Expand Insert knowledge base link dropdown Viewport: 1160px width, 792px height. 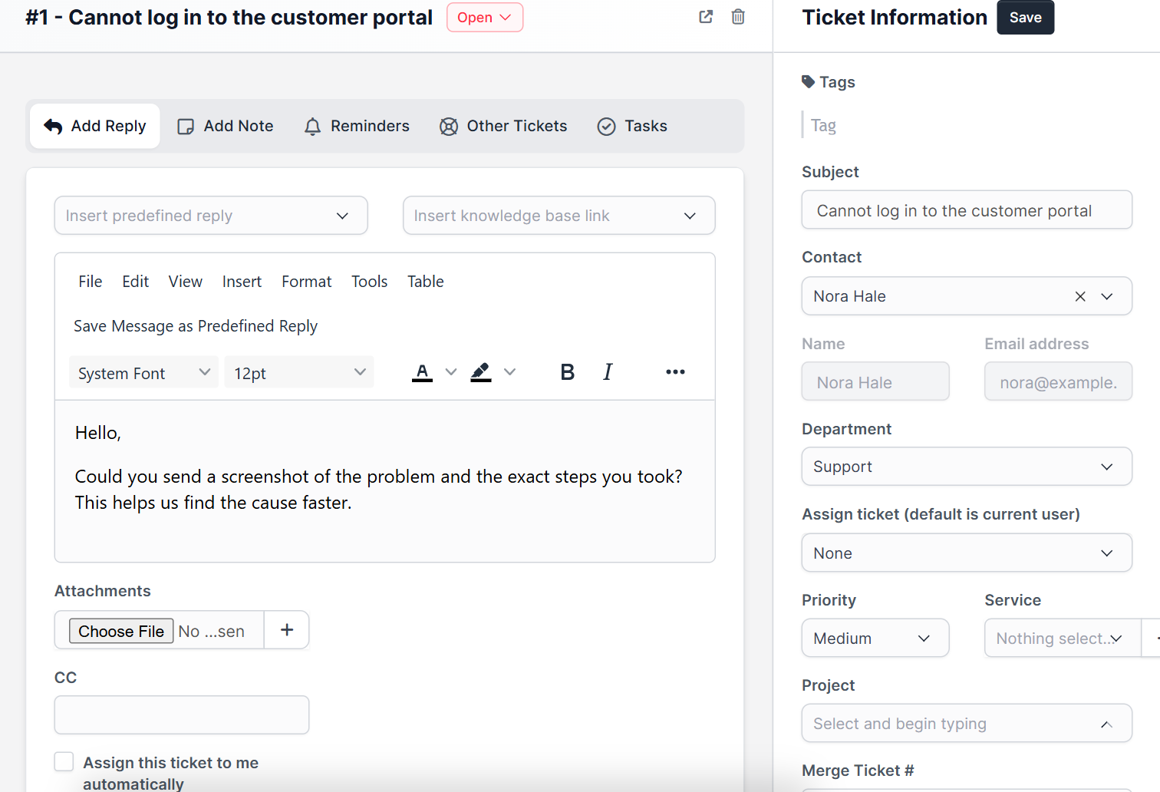point(559,216)
